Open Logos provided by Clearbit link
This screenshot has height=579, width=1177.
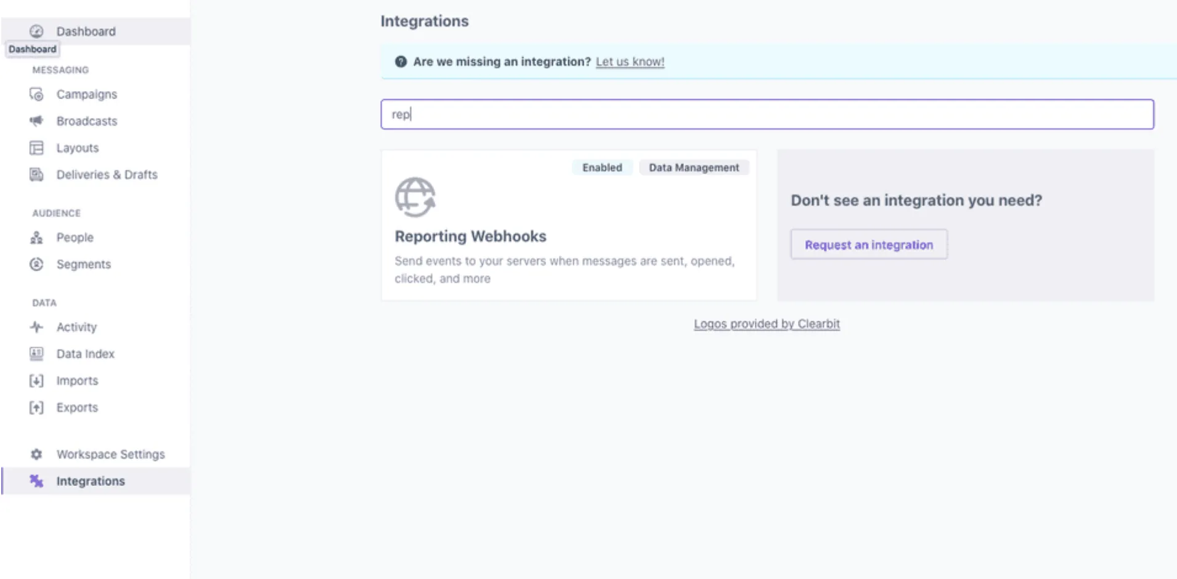767,324
